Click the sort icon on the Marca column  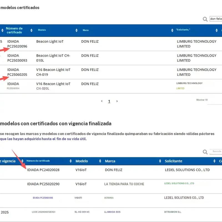[99, 161]
